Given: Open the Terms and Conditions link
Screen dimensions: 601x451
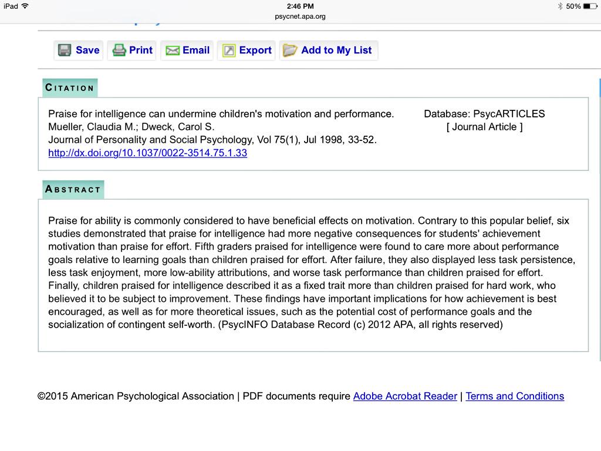Looking at the screenshot, I should pyautogui.click(x=515, y=396).
